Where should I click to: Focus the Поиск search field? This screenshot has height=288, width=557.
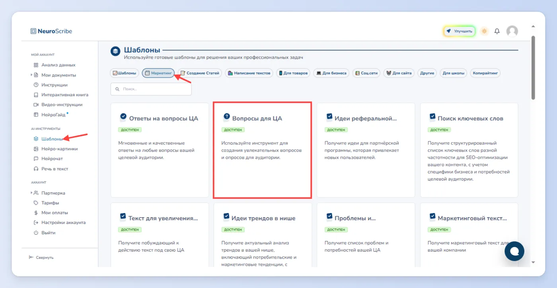(x=151, y=89)
